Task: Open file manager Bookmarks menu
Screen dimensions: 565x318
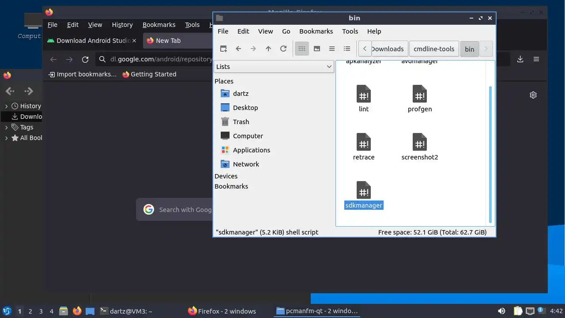Action: 316,31
